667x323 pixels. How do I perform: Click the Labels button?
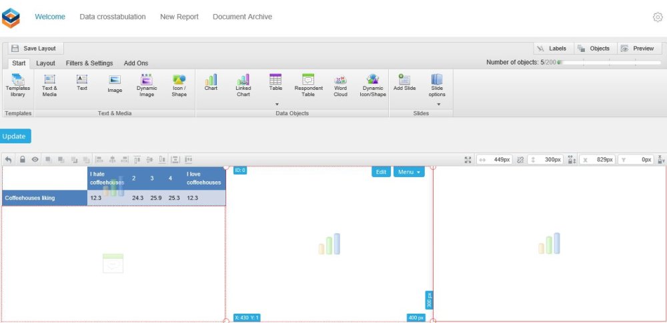click(x=554, y=49)
